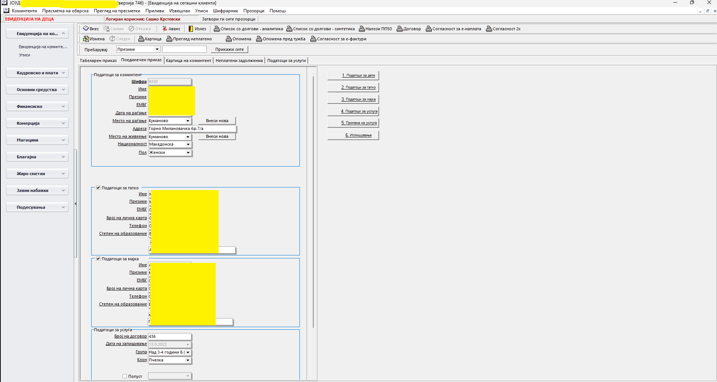Open the Група dropdown
This screenshot has width=717, height=382.
(188, 353)
